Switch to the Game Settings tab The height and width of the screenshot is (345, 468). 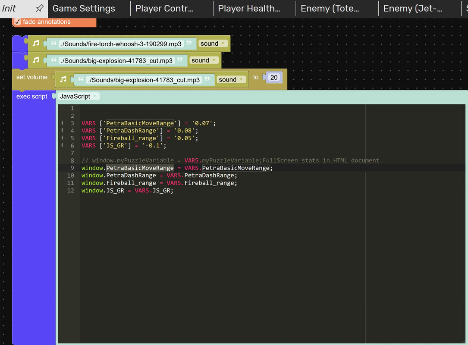(x=84, y=9)
